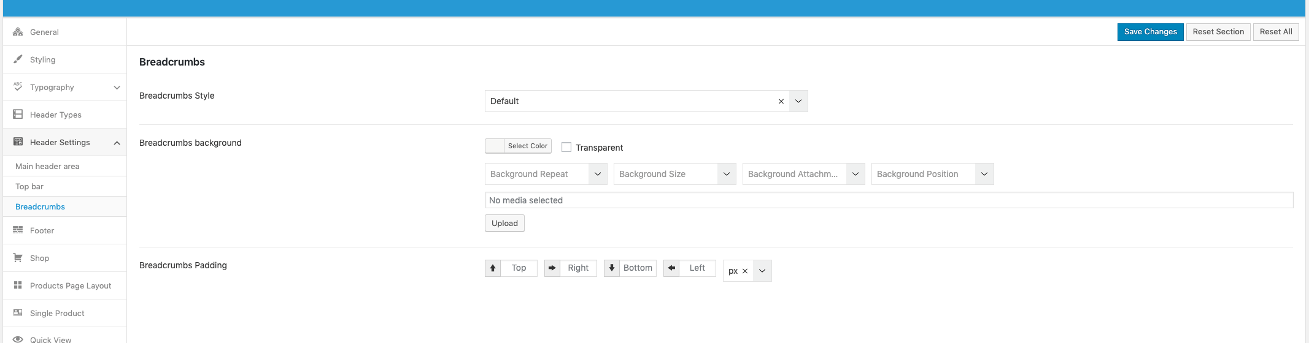
Task: Open Header Types layout icon
Action: tap(18, 115)
